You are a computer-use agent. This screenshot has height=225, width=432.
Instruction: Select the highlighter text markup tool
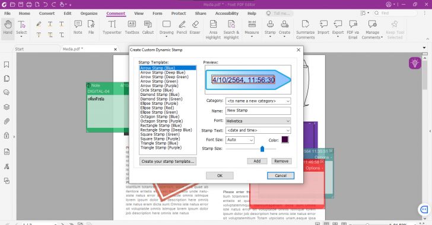click(39, 24)
